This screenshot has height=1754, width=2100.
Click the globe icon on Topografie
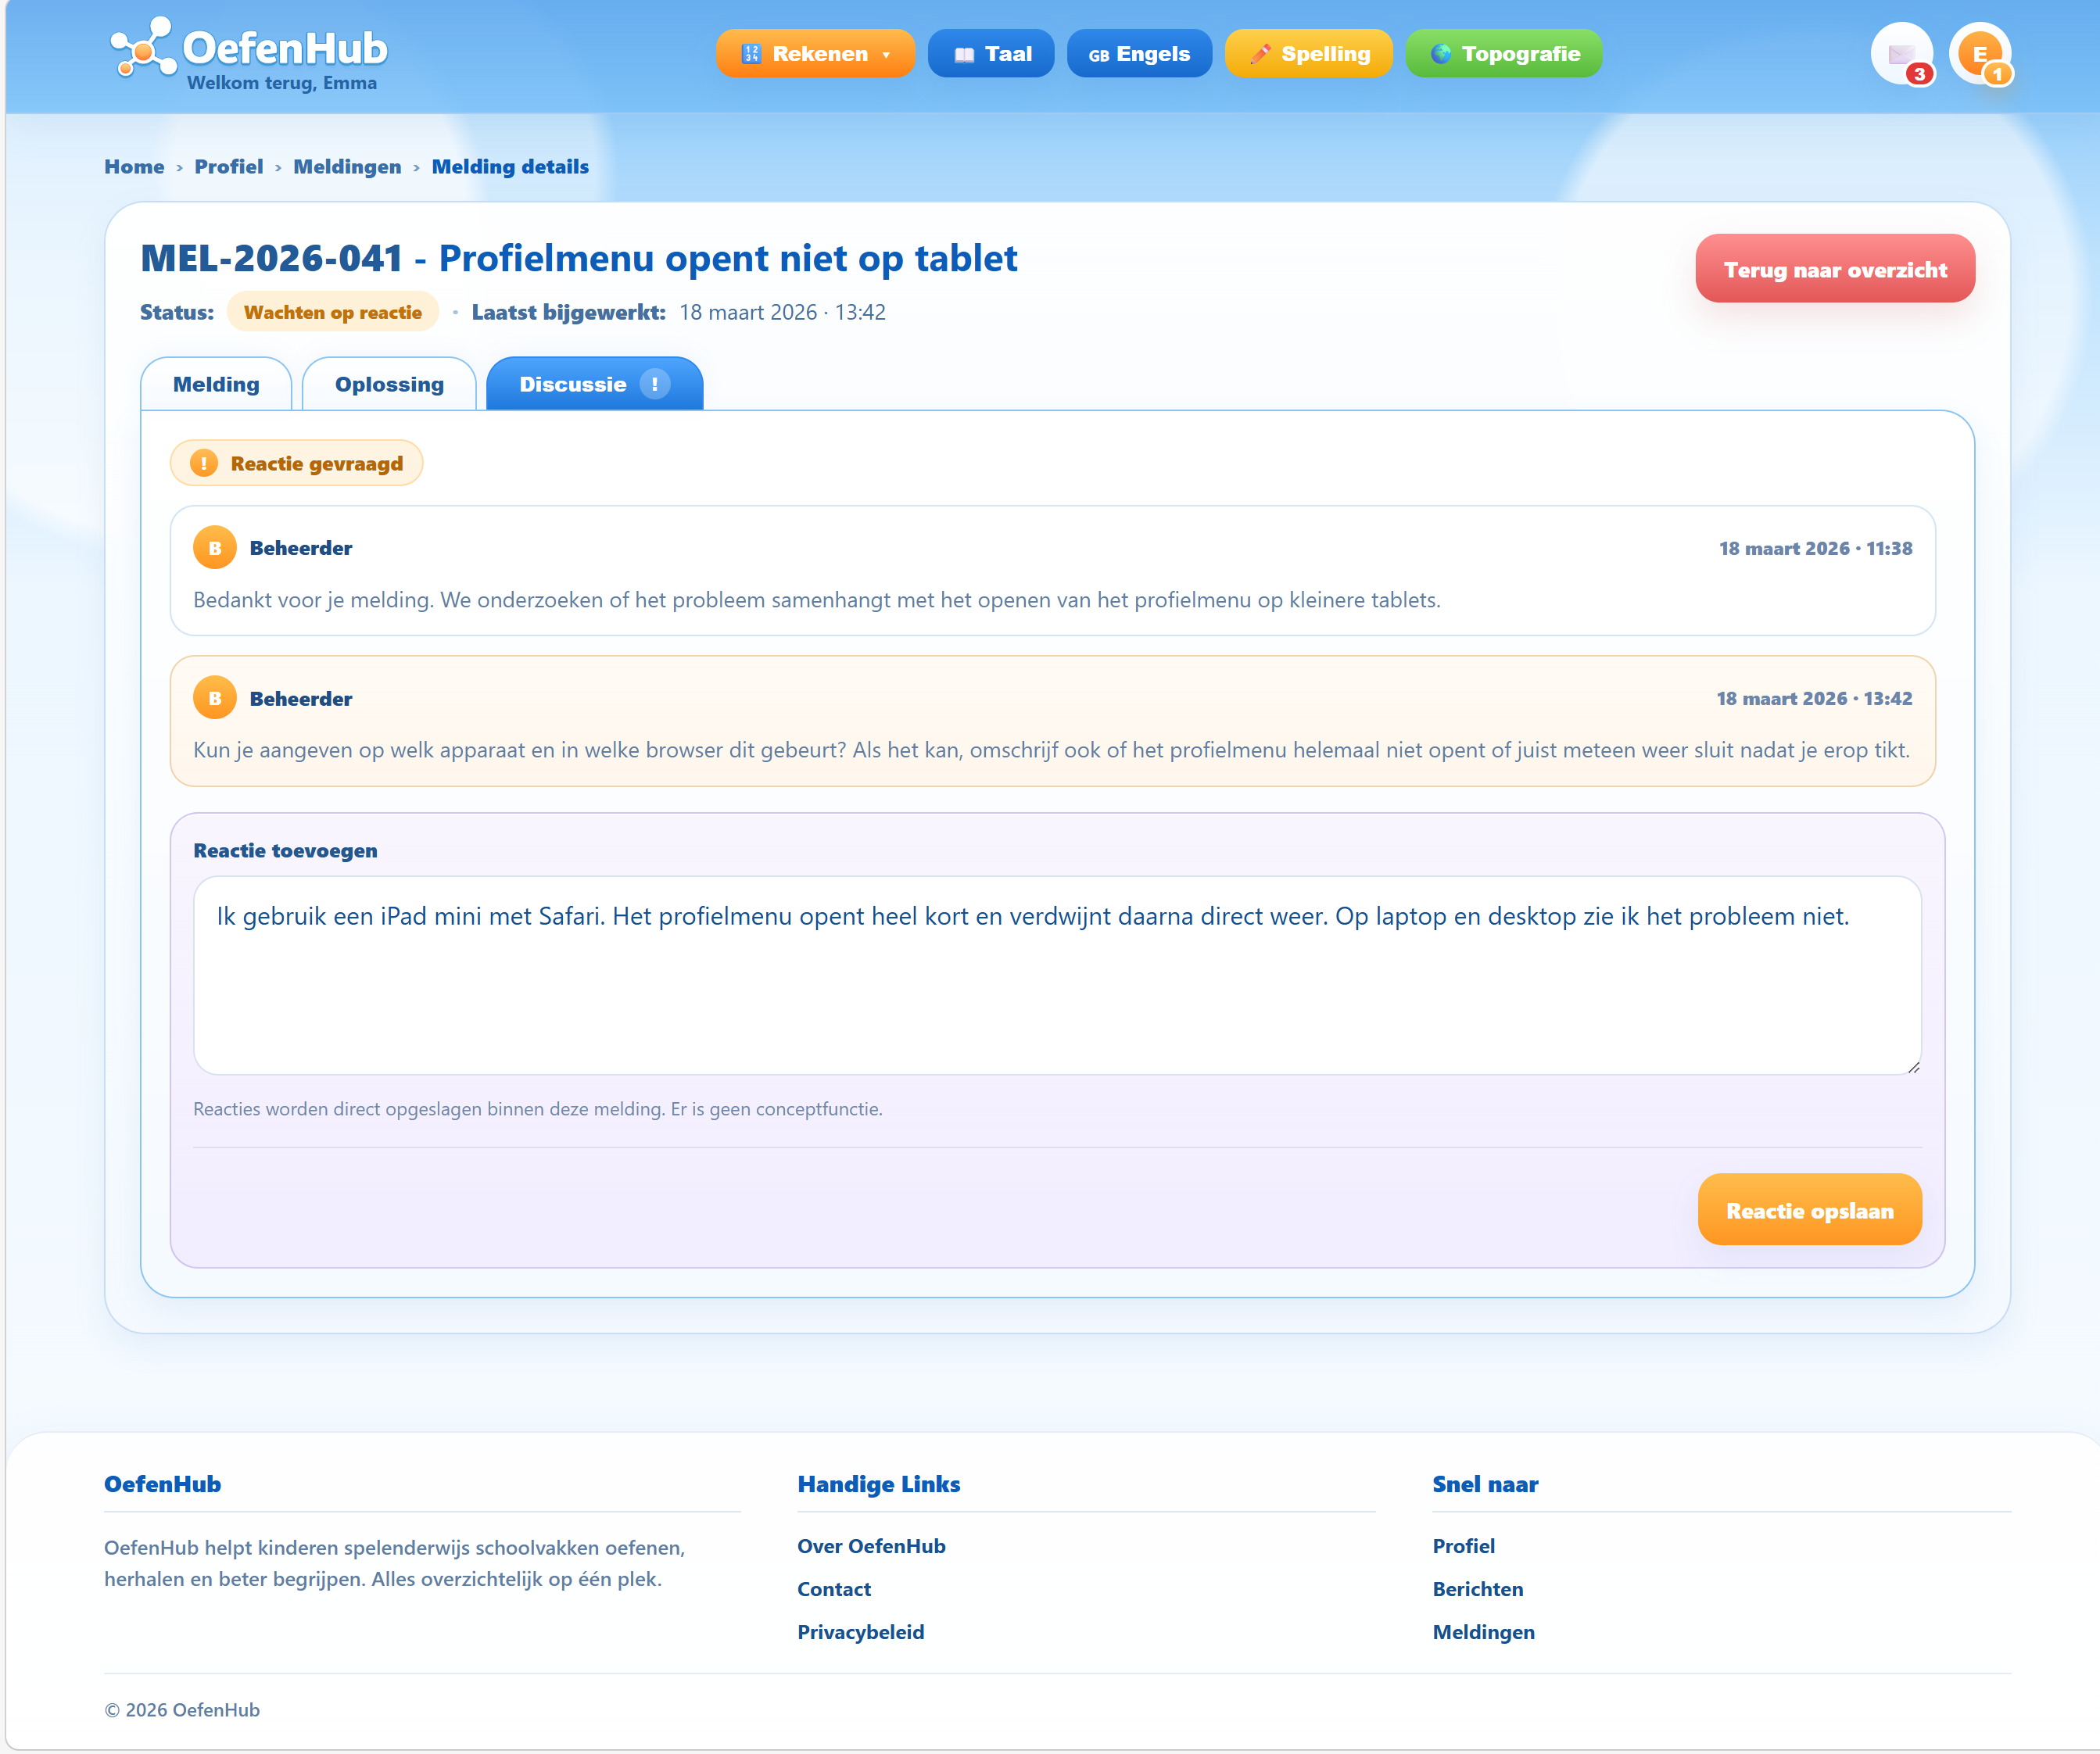coord(1441,54)
